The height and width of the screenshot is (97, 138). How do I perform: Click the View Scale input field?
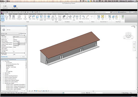pos(19,37)
